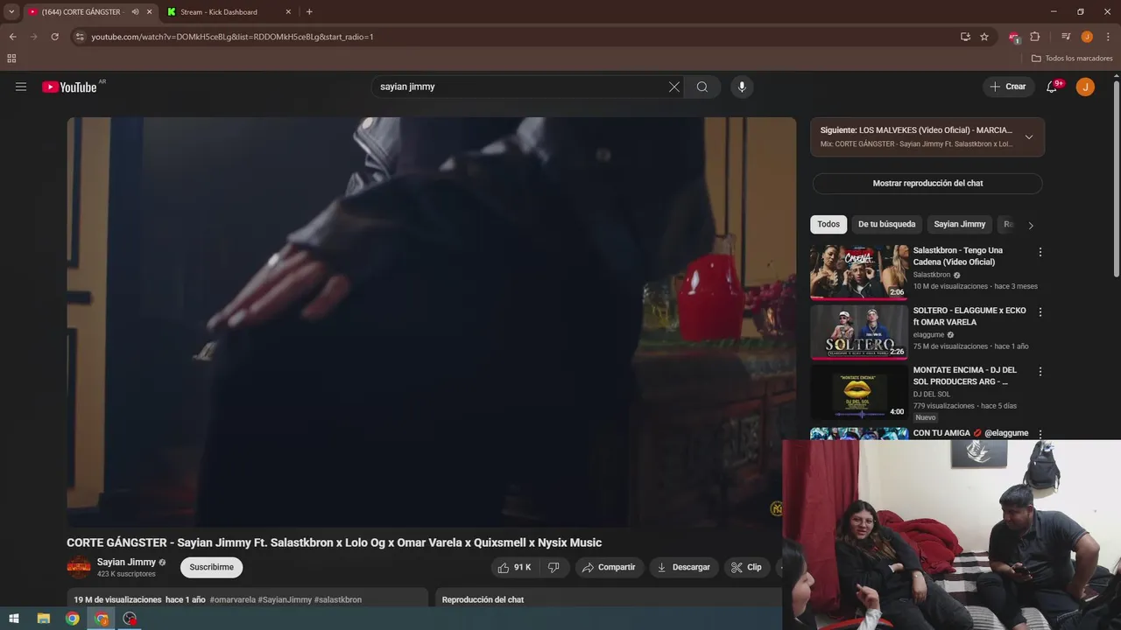Open OBS Studio from taskbar
This screenshot has width=1121, height=630.
[130, 619]
